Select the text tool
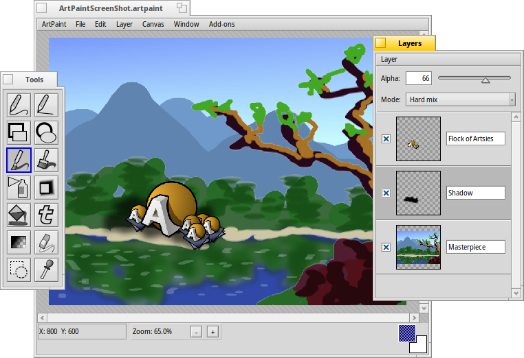This screenshot has height=358, width=524. (x=46, y=215)
